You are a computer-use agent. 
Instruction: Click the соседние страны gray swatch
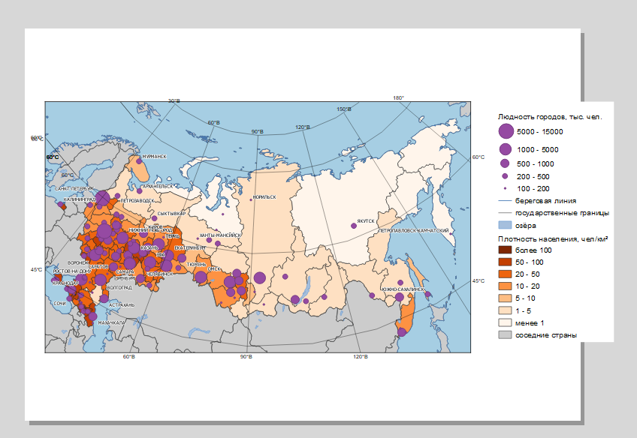[x=505, y=334]
